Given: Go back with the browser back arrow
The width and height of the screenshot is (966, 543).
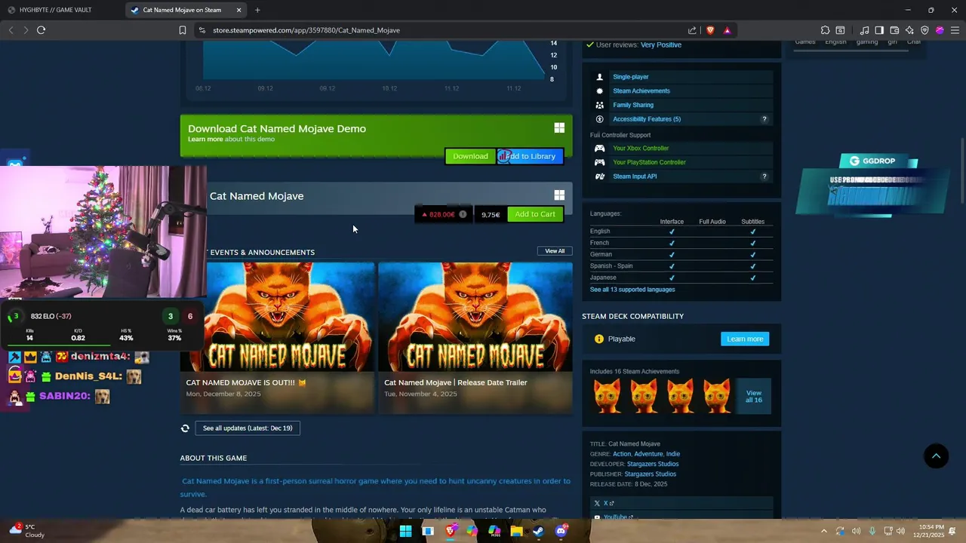Looking at the screenshot, I should (11, 30).
